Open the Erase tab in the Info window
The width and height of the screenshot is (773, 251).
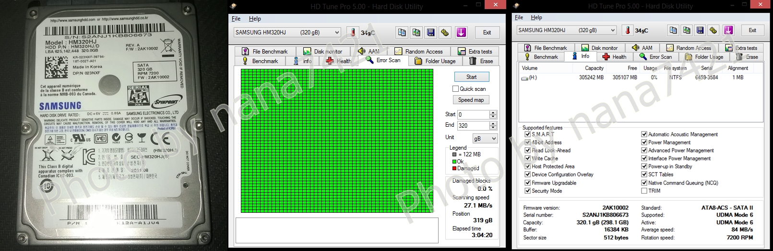pos(748,57)
